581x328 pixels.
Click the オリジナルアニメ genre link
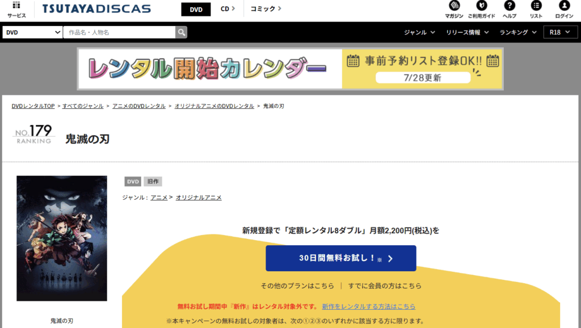pyautogui.click(x=199, y=197)
